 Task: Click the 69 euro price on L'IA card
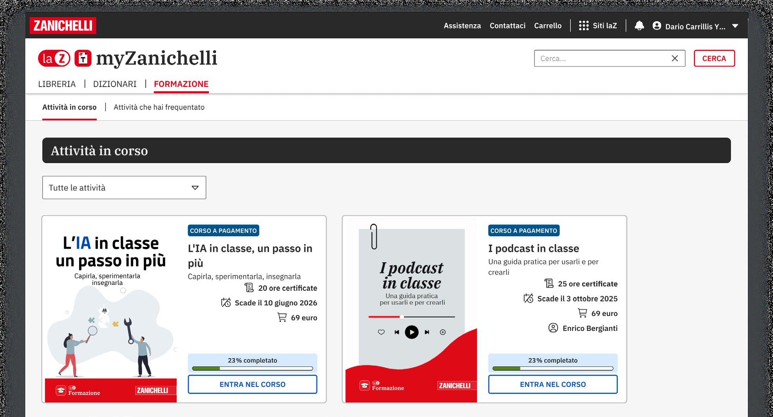pos(304,317)
